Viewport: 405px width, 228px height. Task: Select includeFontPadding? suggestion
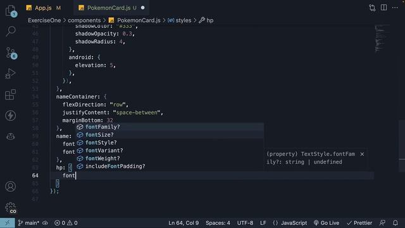[170, 166]
